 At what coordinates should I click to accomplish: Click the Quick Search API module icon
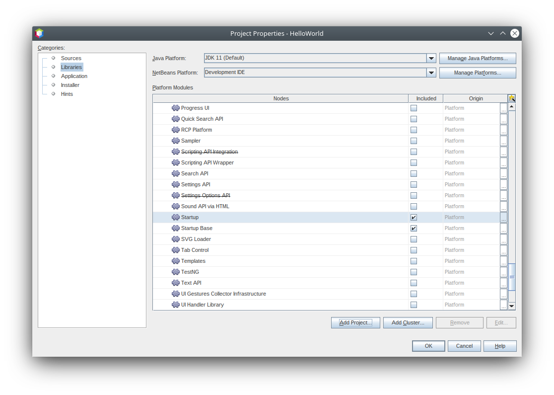[x=175, y=119]
